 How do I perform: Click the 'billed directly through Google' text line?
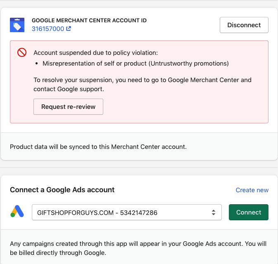coord(58,253)
